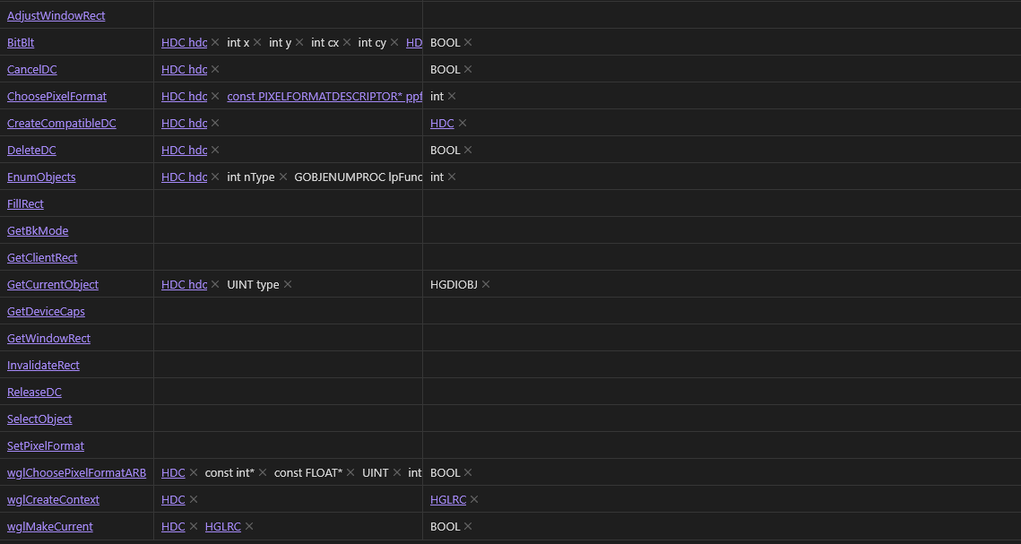This screenshot has height=544, width=1021.
Task: Remove the "int cy" parameter from BitBlt
Action: coord(394,42)
